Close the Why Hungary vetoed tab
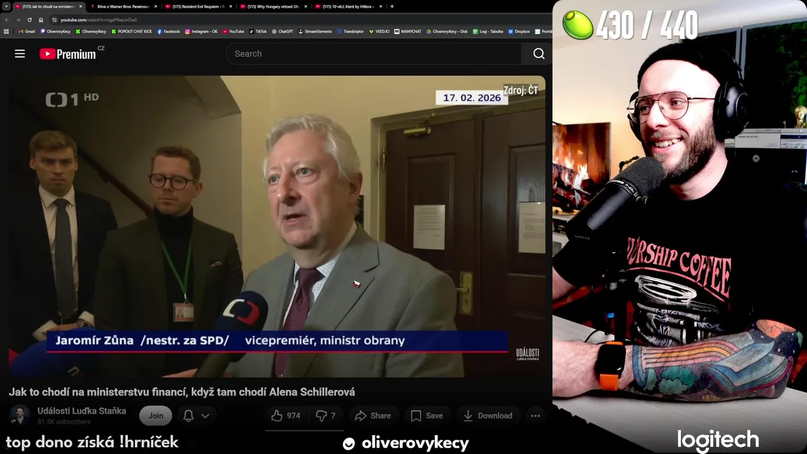 tap(305, 6)
